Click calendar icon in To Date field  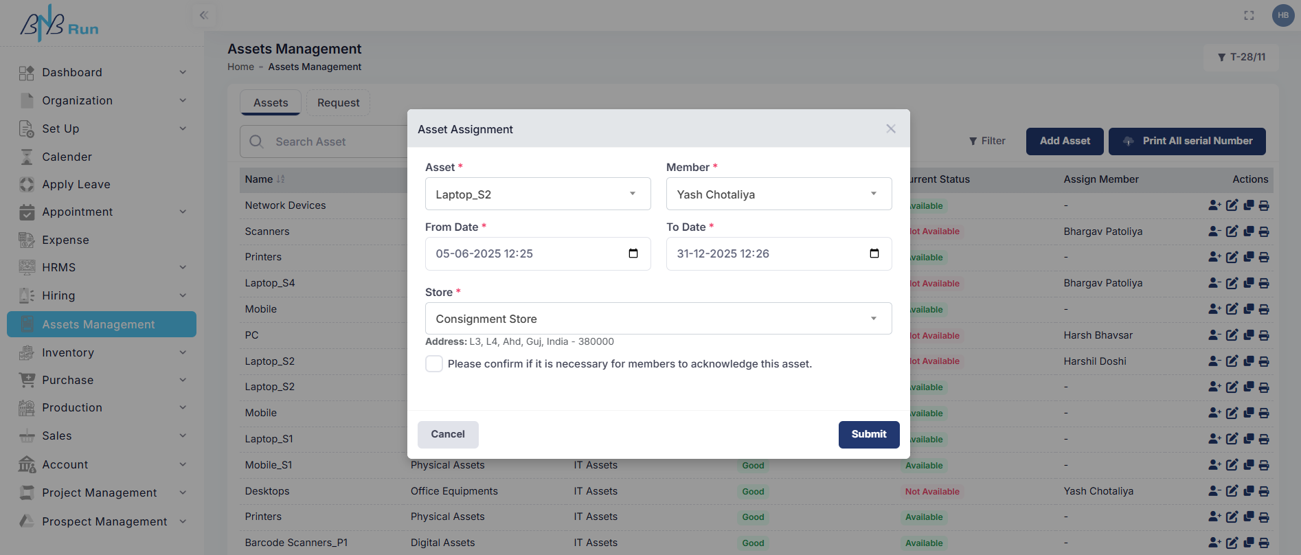pyautogui.click(x=874, y=253)
